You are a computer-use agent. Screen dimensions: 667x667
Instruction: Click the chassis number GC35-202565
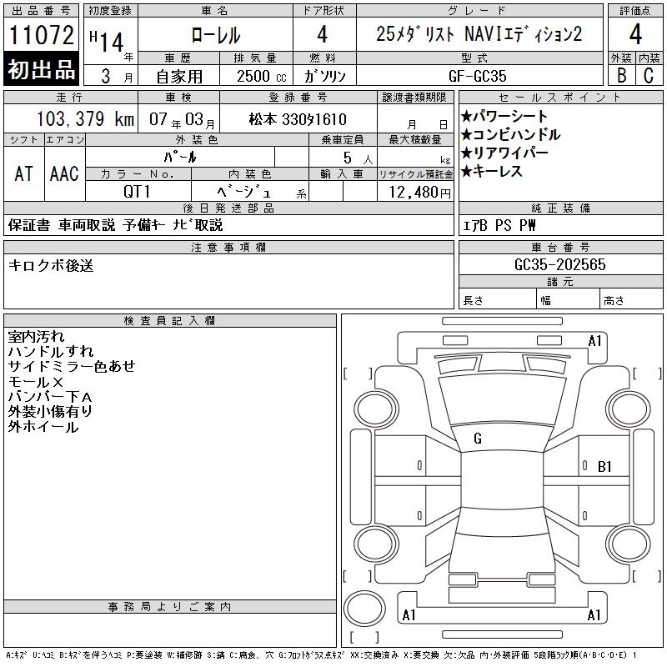tap(560, 264)
